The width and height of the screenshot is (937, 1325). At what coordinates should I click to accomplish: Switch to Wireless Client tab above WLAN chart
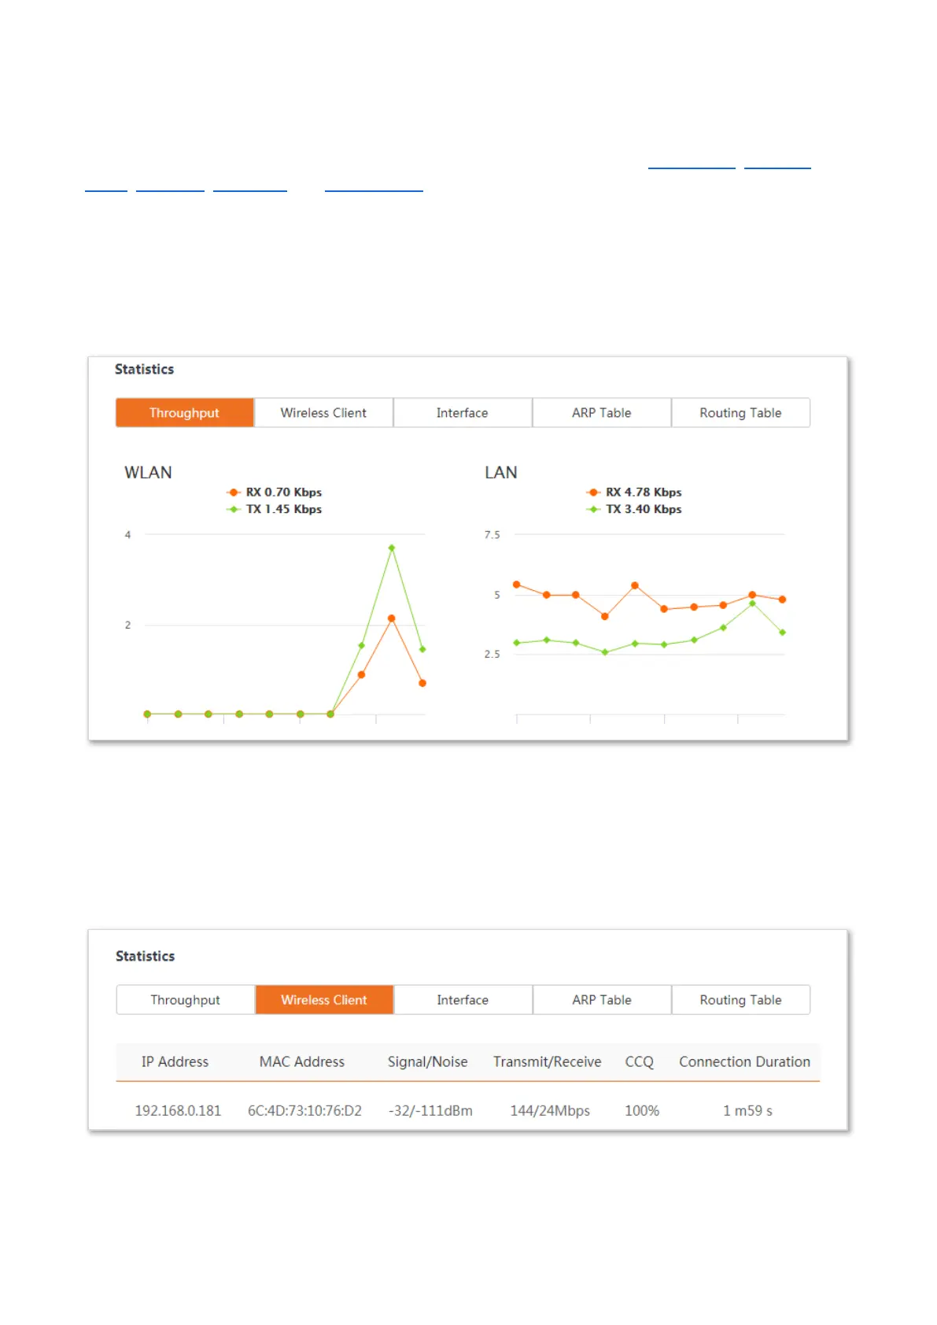(323, 412)
